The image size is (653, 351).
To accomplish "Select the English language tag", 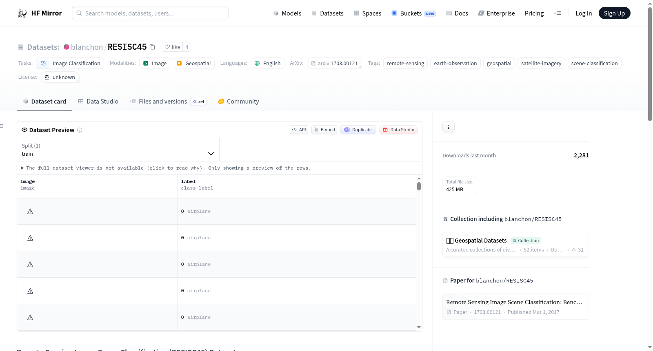I will coord(267,63).
